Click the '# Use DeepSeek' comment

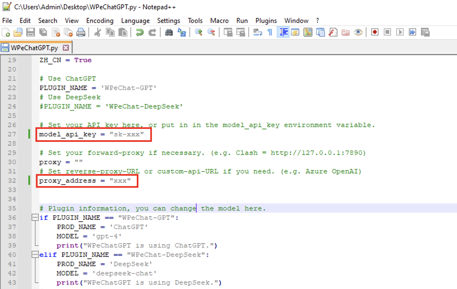[70, 97]
